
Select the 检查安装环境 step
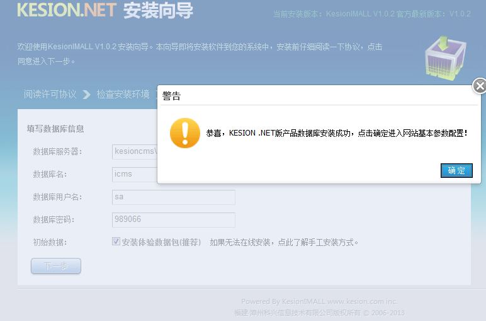tap(123, 94)
